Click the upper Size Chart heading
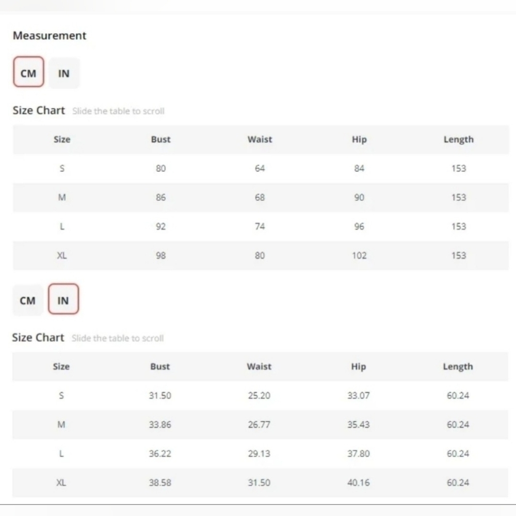Screen dimensions: 516x516 39,110
